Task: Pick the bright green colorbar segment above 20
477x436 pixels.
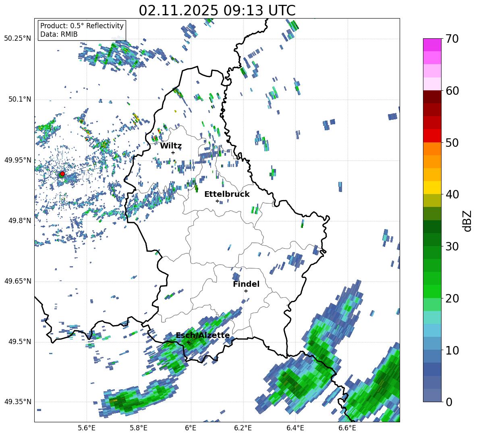Action: [x=432, y=292]
